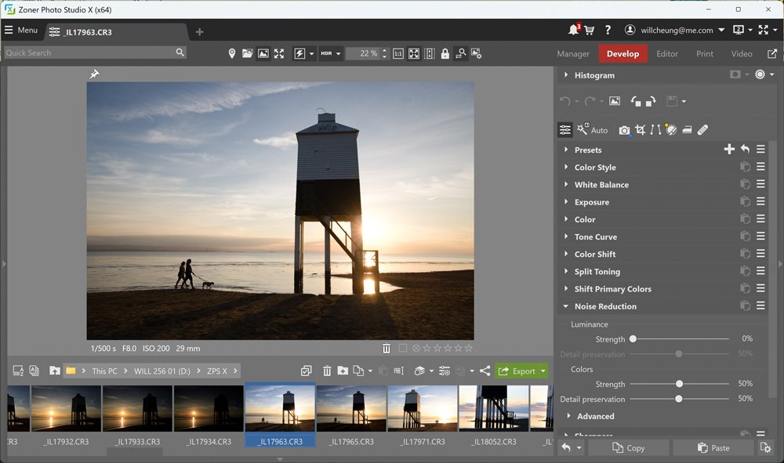
Task: Open the camera and lens profile icon
Action: click(x=624, y=130)
